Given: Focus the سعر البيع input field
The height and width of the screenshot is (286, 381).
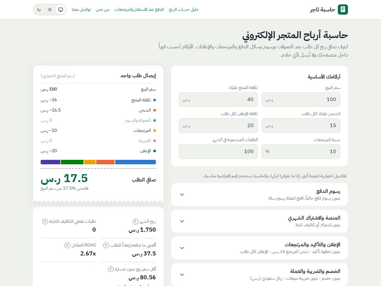Looking at the screenshot, I should 301,99.
